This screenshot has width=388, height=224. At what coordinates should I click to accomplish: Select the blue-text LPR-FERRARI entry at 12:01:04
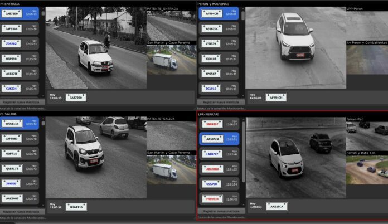click(x=219, y=184)
